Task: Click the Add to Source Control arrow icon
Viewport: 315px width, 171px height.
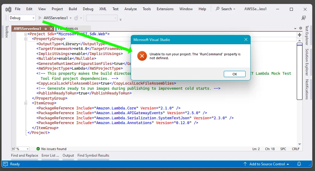Action: click(245, 164)
